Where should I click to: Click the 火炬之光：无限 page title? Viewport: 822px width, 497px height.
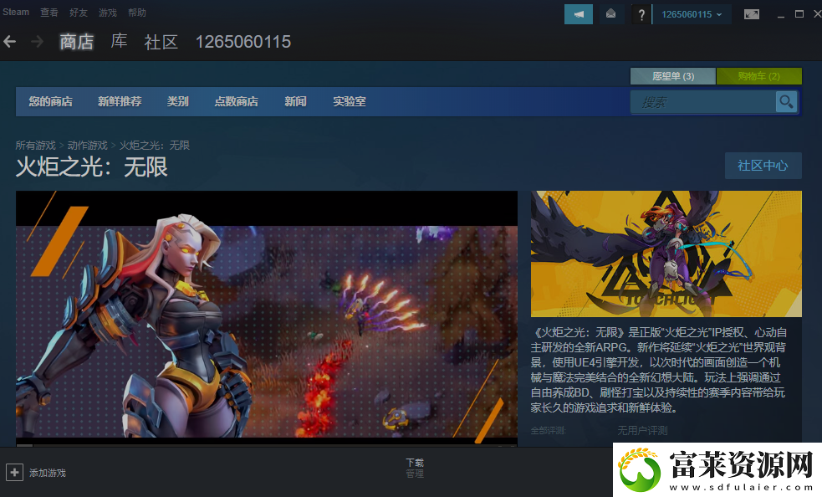[92, 167]
